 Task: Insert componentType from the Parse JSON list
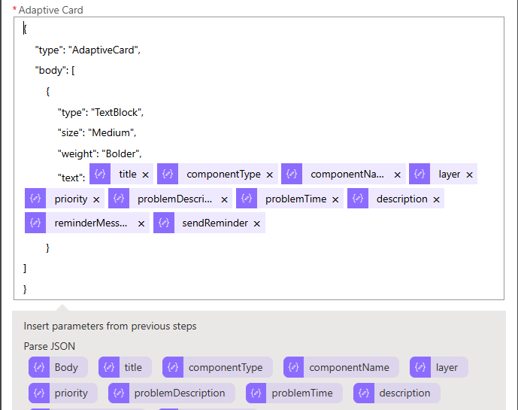[217, 368]
